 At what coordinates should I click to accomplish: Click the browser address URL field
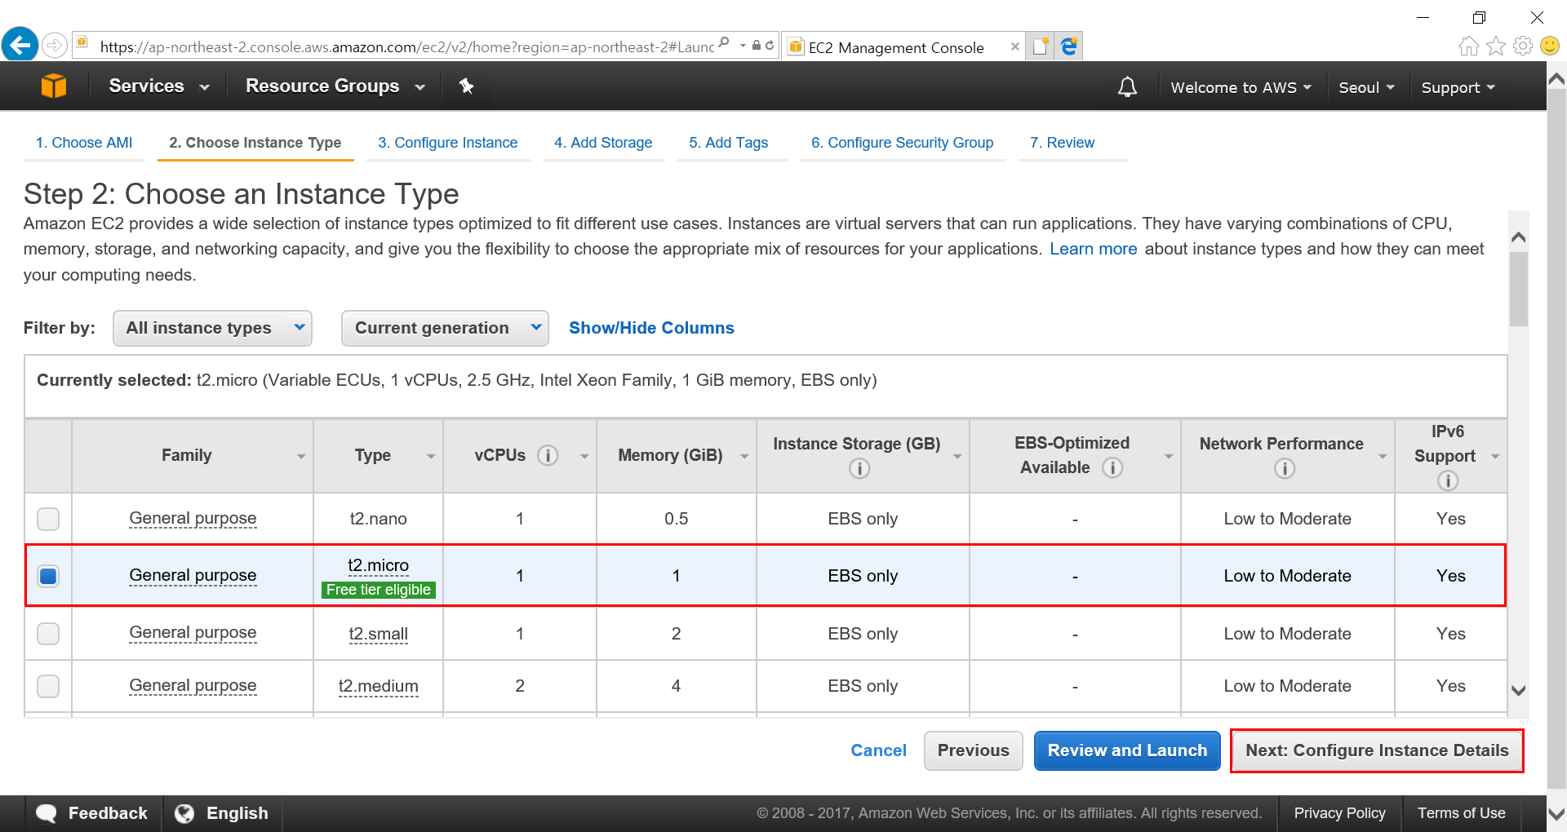click(x=406, y=46)
